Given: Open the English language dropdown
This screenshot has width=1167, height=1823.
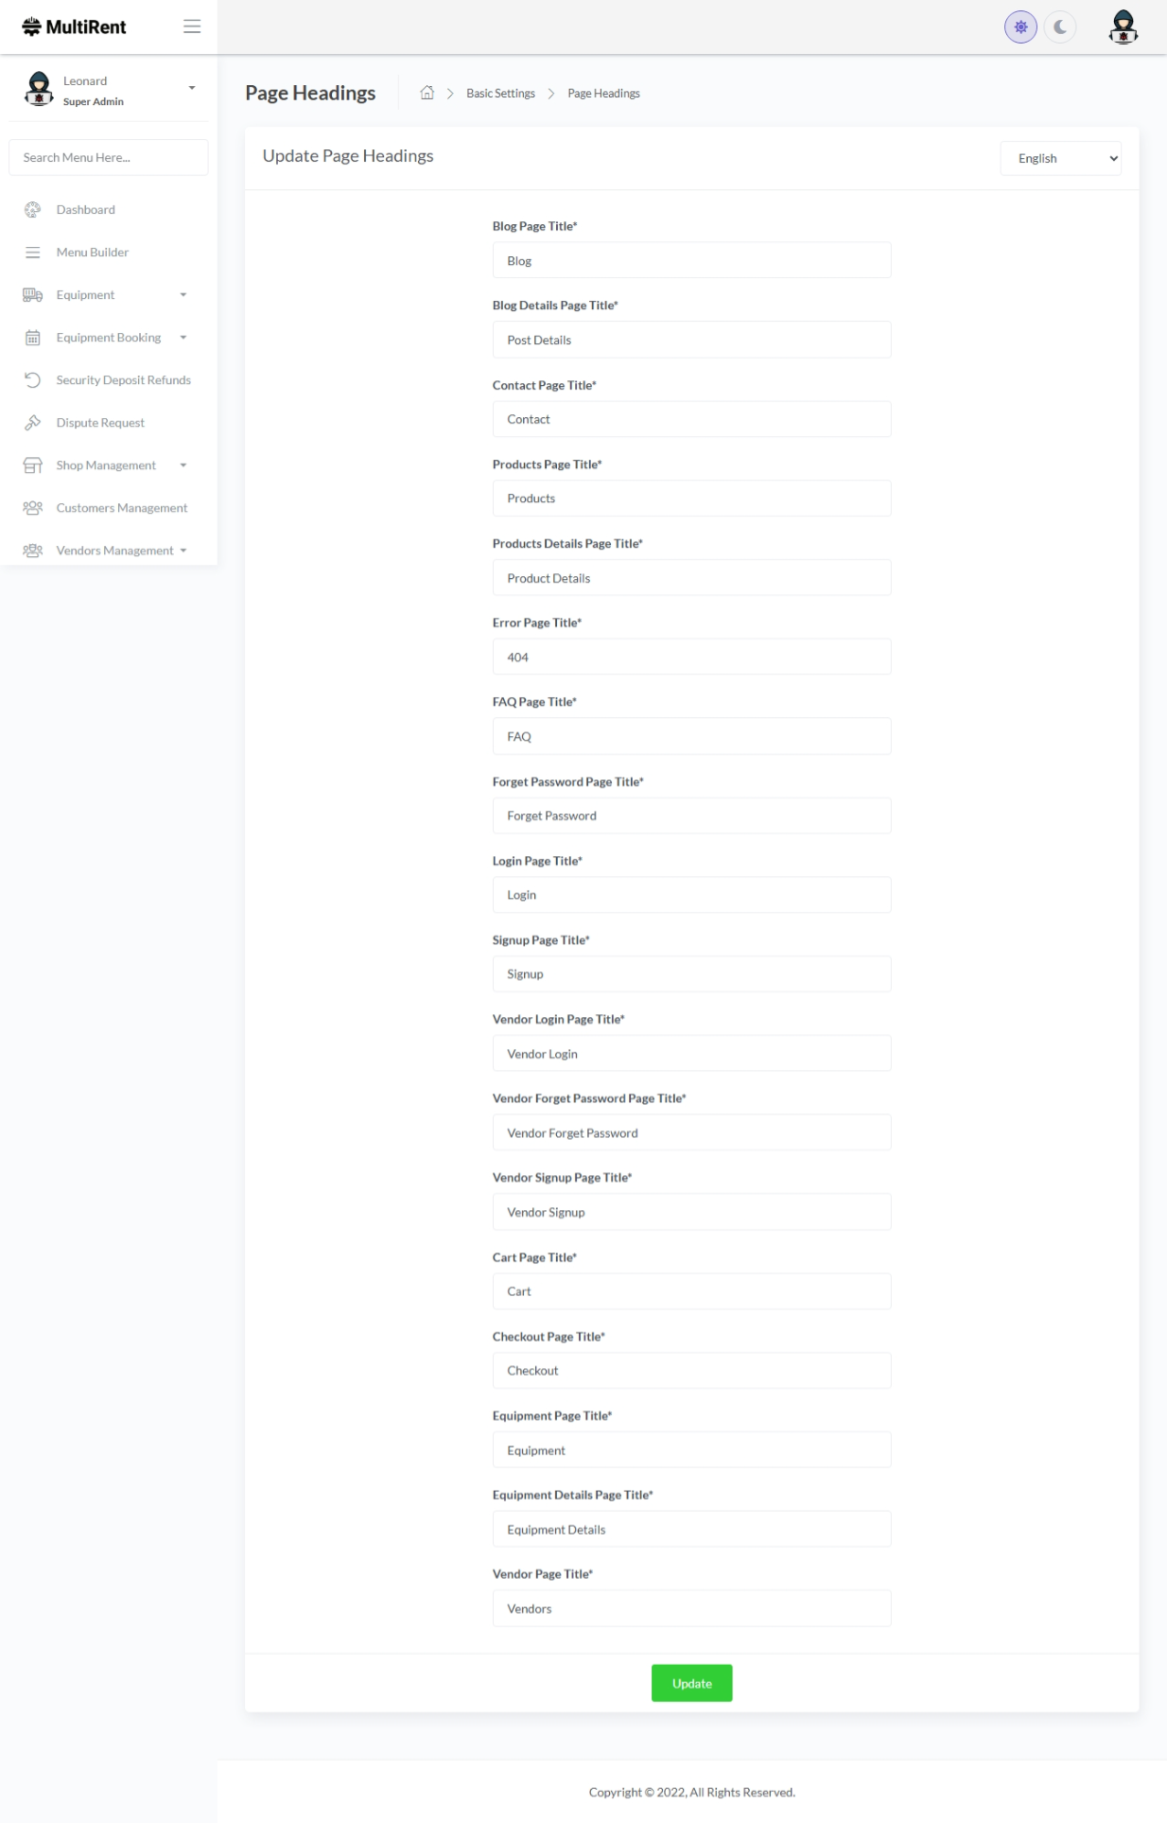Looking at the screenshot, I should [1060, 159].
